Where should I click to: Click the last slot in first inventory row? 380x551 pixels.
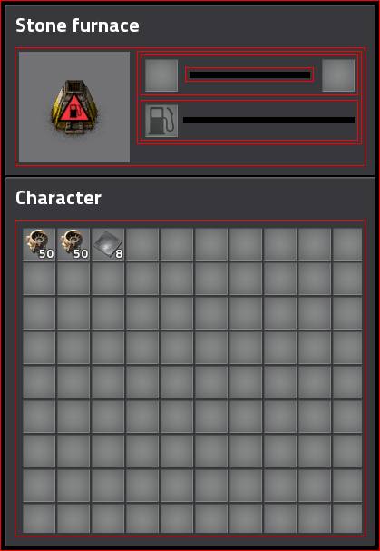tap(347, 244)
